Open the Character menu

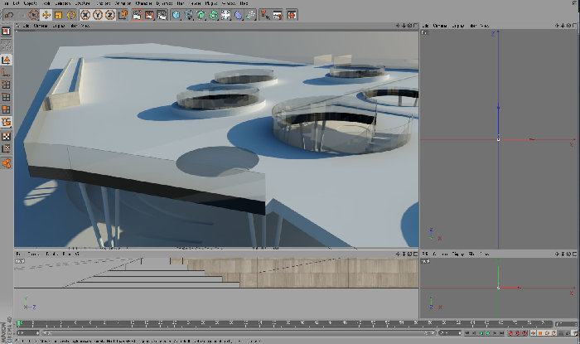coord(143,3)
